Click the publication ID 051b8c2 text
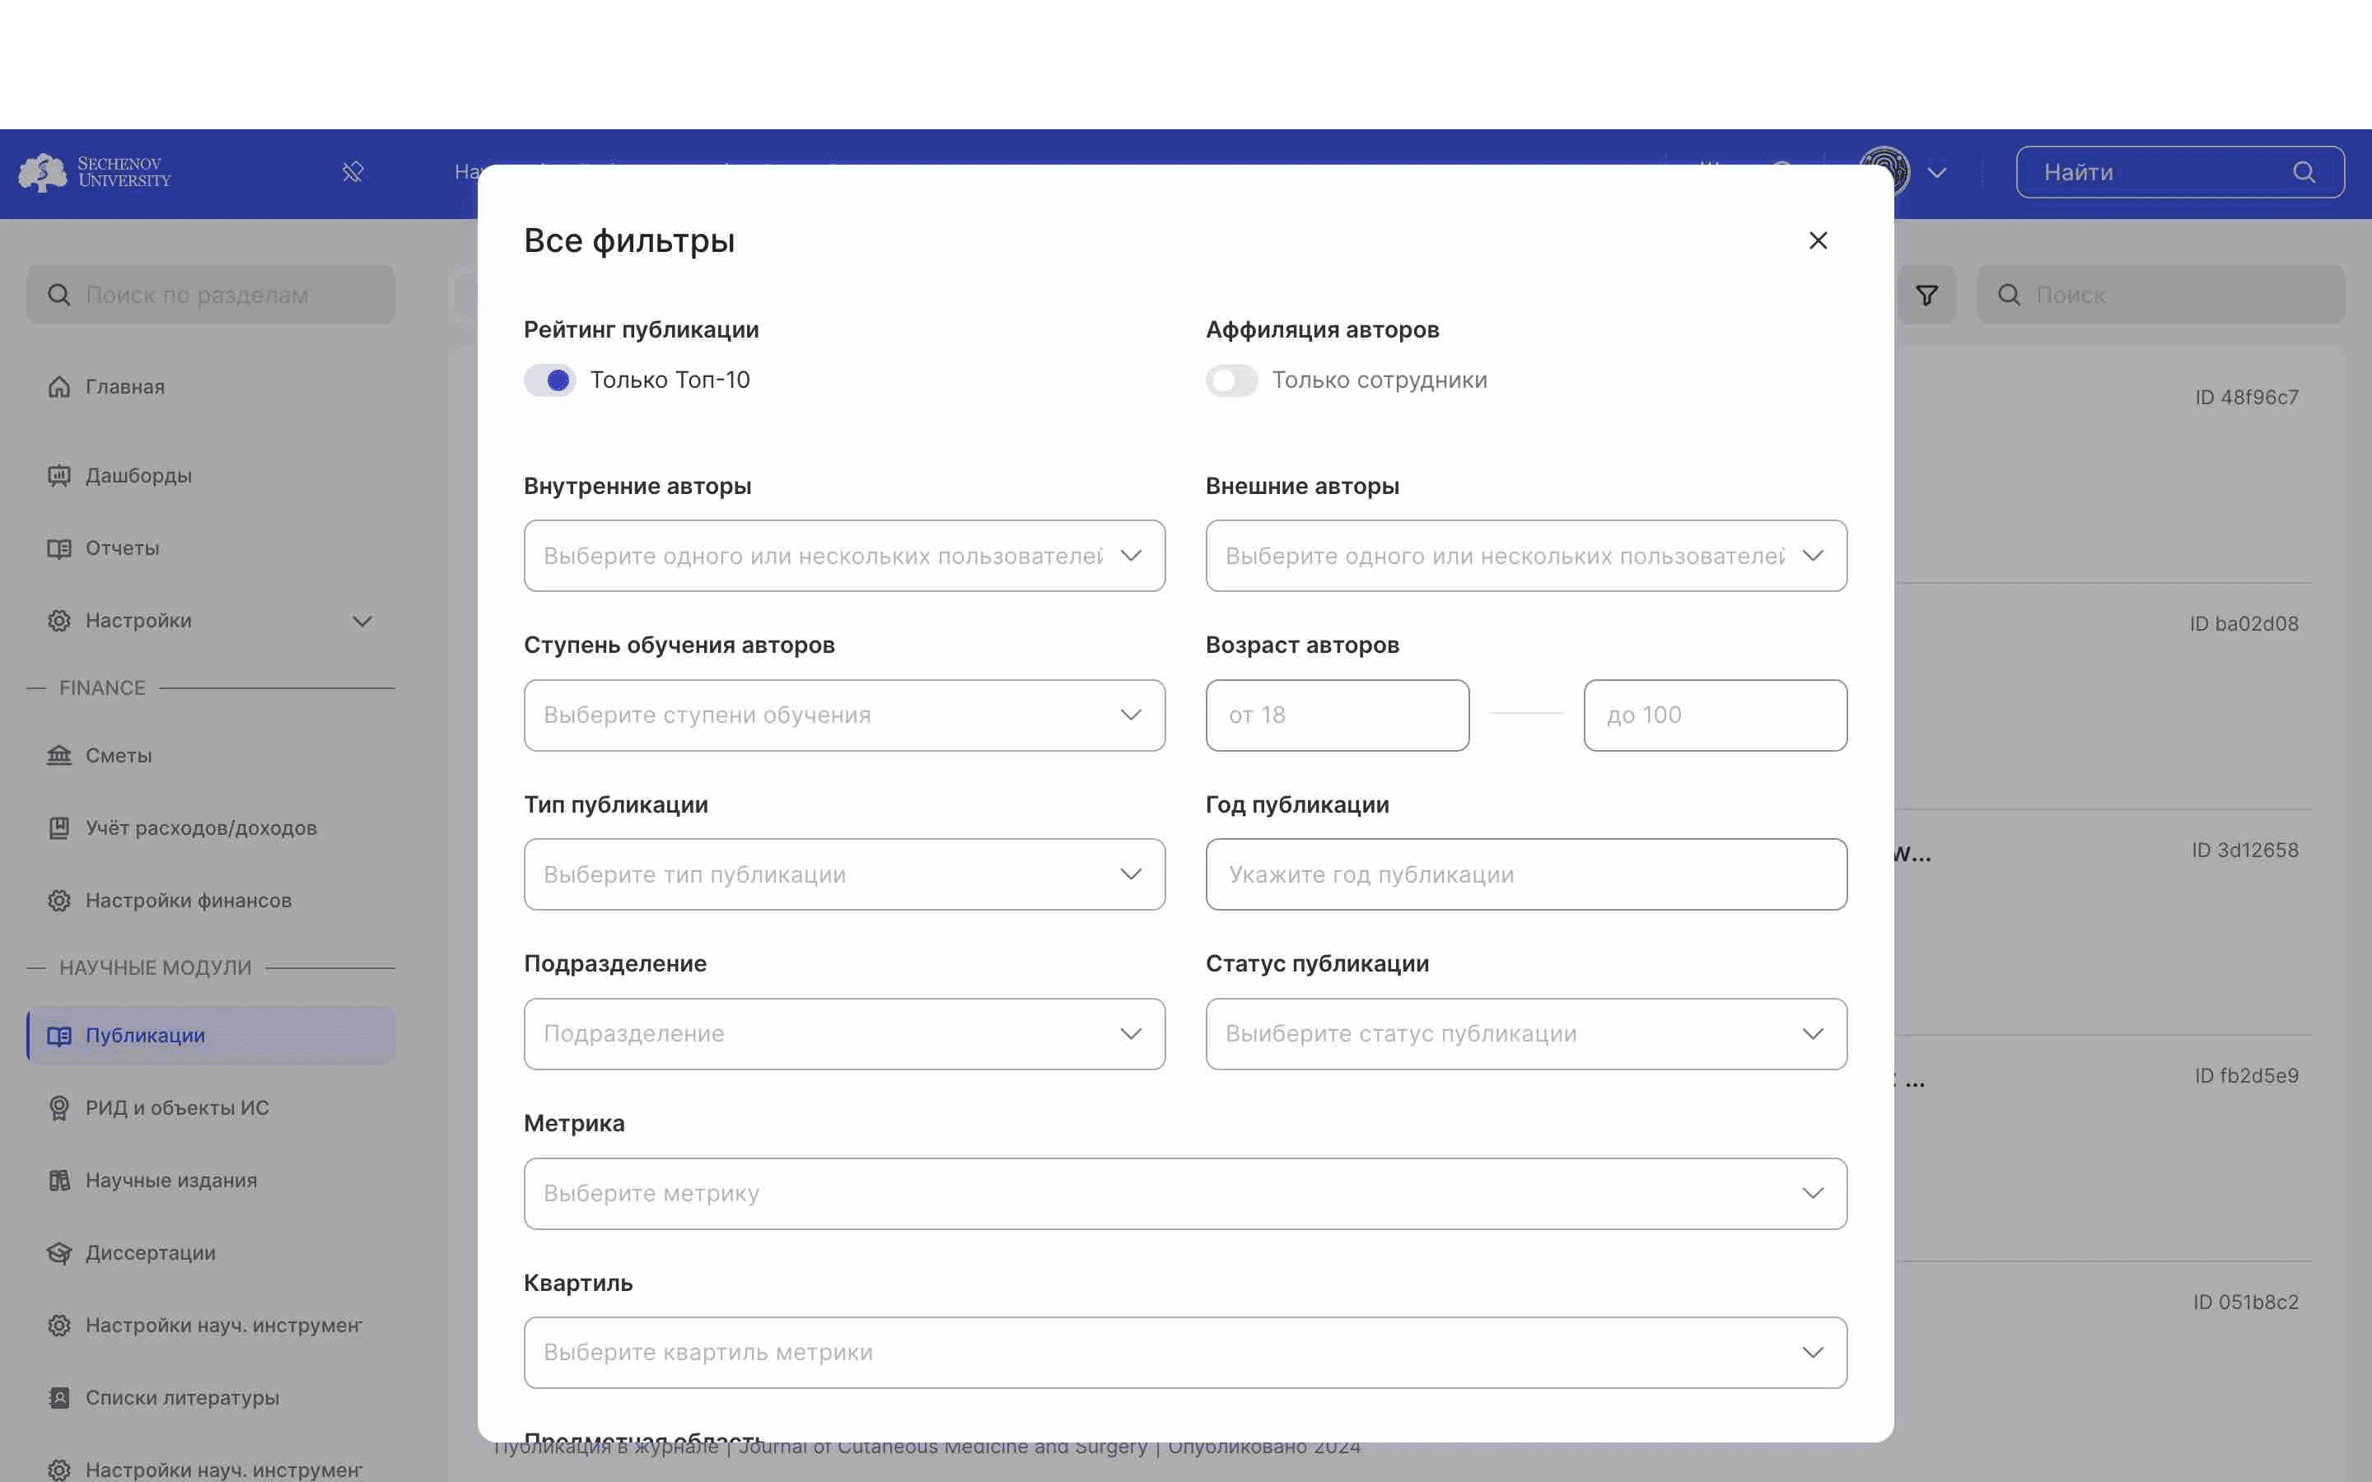The image size is (2372, 1482). pos(2245,1302)
